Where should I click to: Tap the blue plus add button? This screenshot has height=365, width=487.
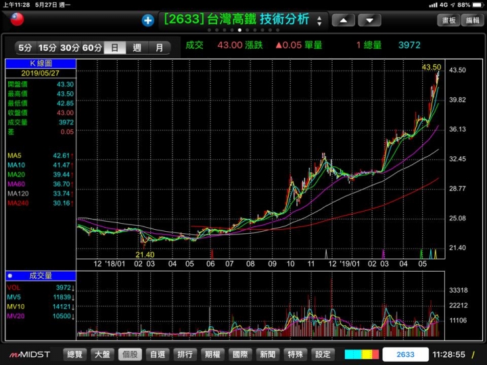point(148,20)
